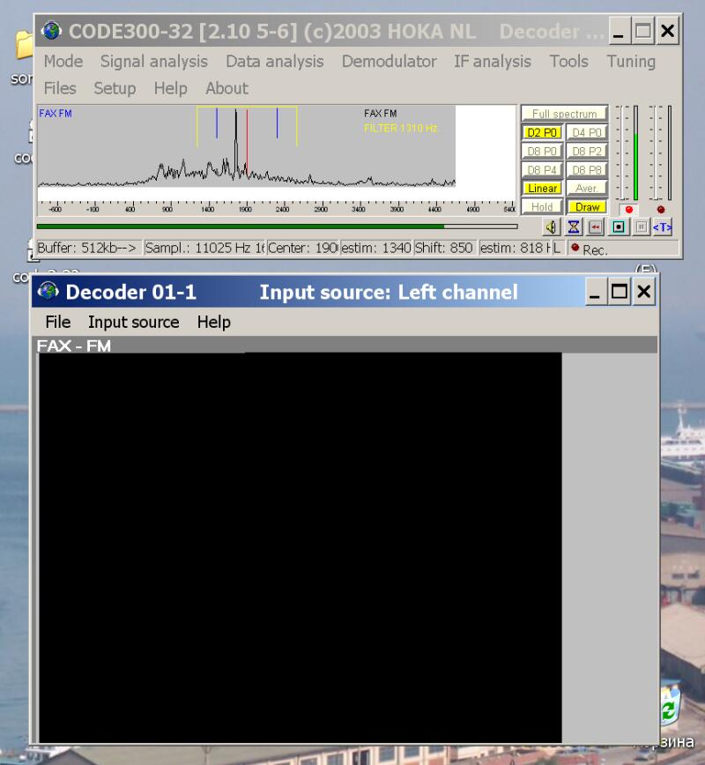Click the globe icon in CODE300-32 title bar

coord(51,31)
